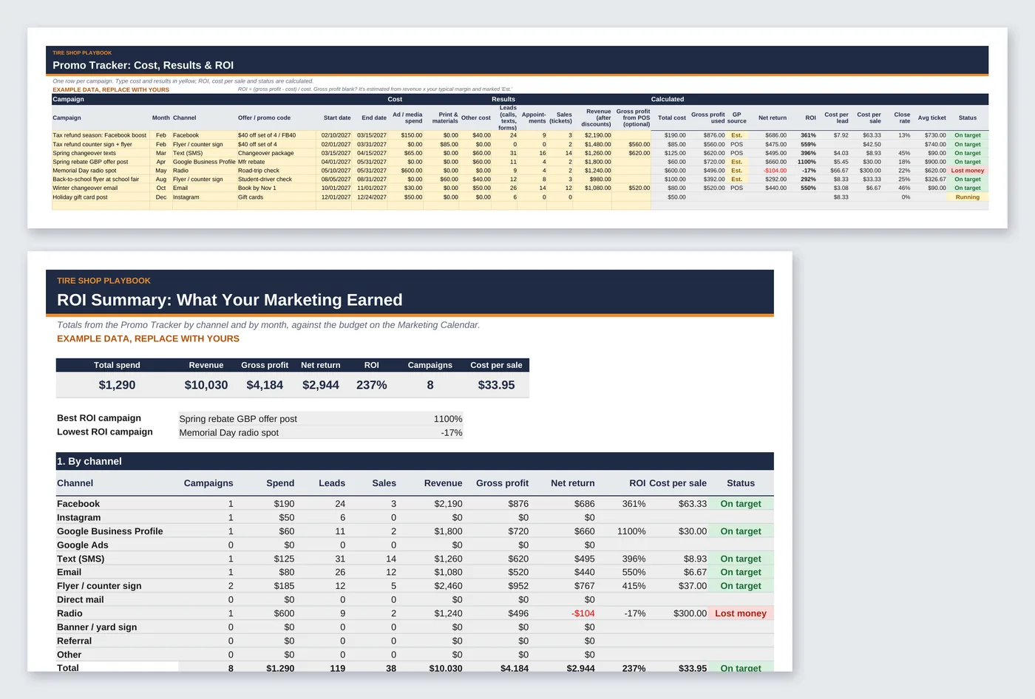This screenshot has width=1035, height=699.
Task: Click the "Tax refund season: Facebook boost" campaign cell
Action: (100, 135)
